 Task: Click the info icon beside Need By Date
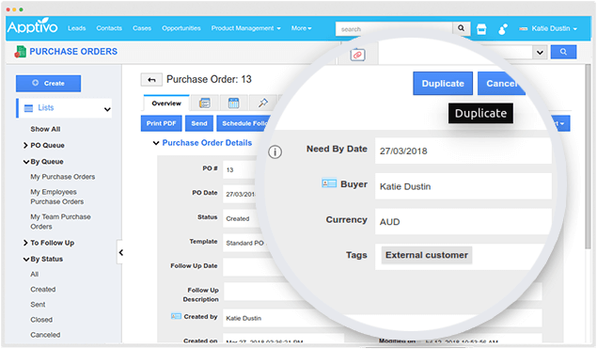pyautogui.click(x=275, y=152)
